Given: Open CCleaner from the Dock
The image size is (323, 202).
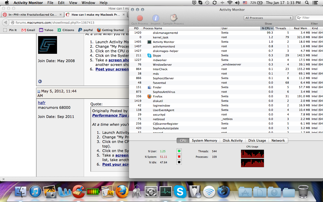Looking at the screenshot, I should coord(79,192).
